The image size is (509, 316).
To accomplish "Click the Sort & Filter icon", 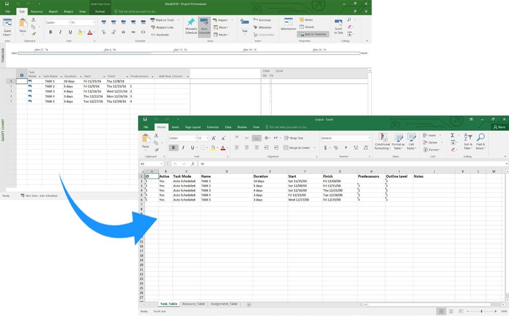I will pos(469,141).
